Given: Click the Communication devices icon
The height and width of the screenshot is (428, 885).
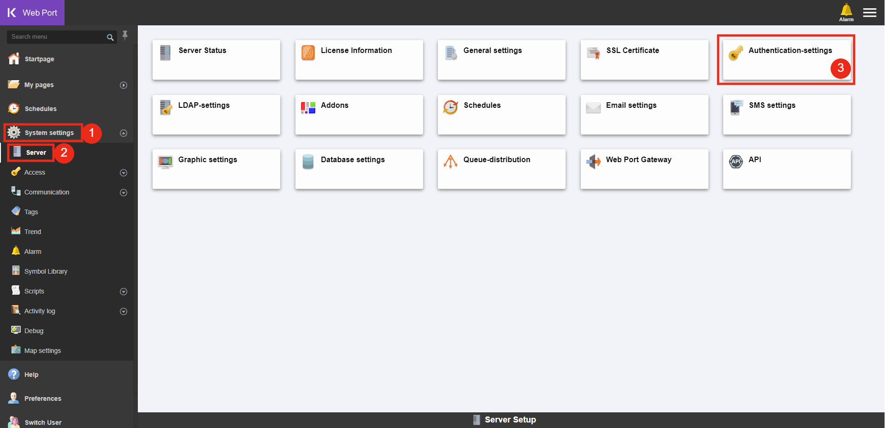Looking at the screenshot, I should click(x=16, y=191).
